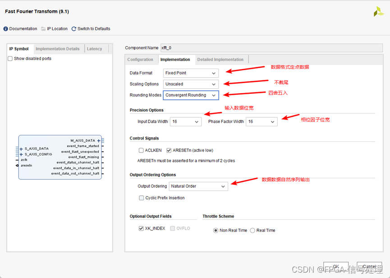Click the Output Ordering Options heading
390x278 pixels.
(x=153, y=175)
